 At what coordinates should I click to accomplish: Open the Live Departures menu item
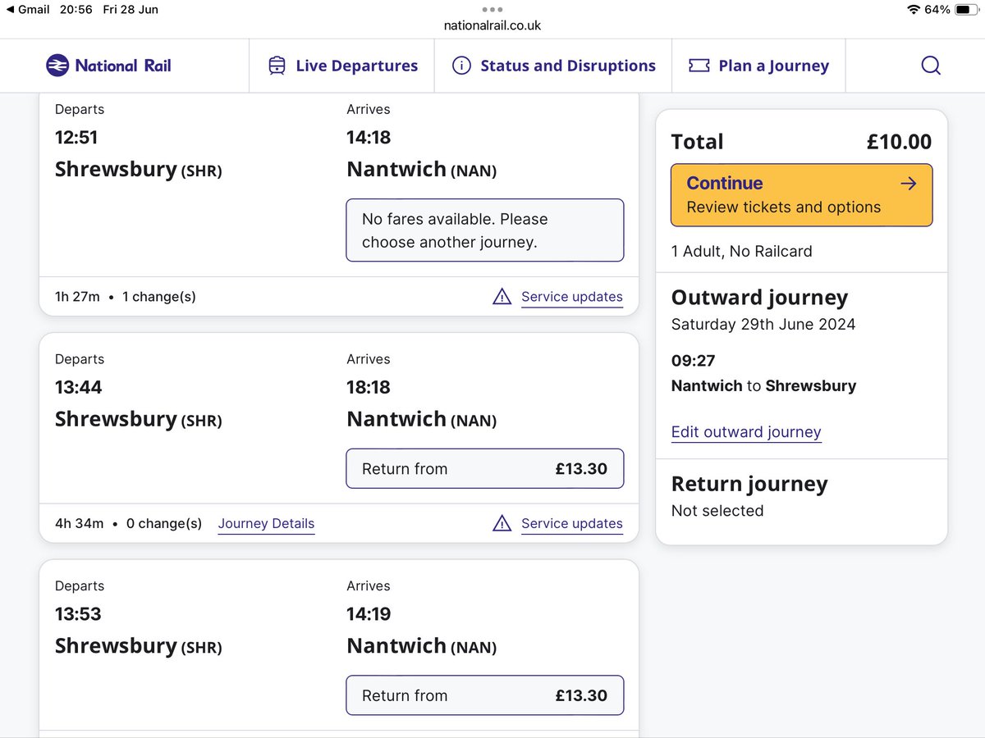[342, 66]
